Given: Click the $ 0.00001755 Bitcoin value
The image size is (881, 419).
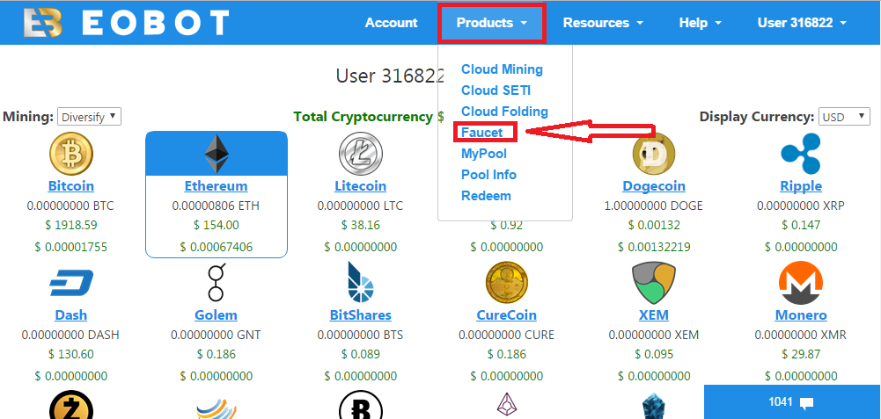Looking at the screenshot, I should point(70,247).
